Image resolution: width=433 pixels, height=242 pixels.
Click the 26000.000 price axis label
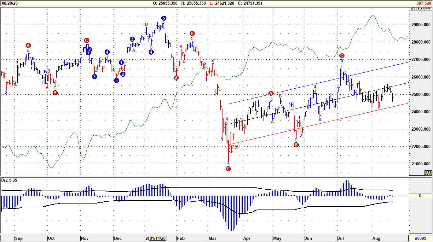421,77
